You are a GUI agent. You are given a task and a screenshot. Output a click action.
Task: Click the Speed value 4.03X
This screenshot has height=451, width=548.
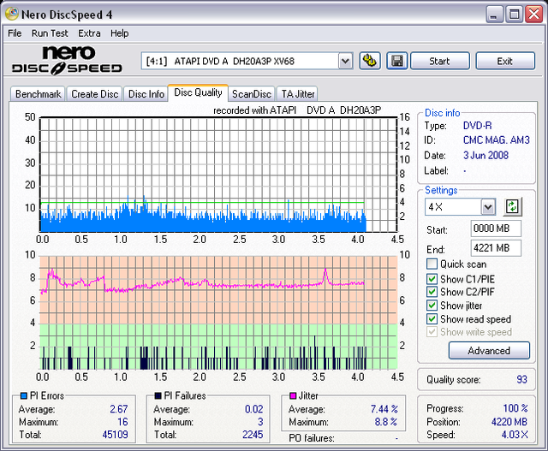click(515, 435)
